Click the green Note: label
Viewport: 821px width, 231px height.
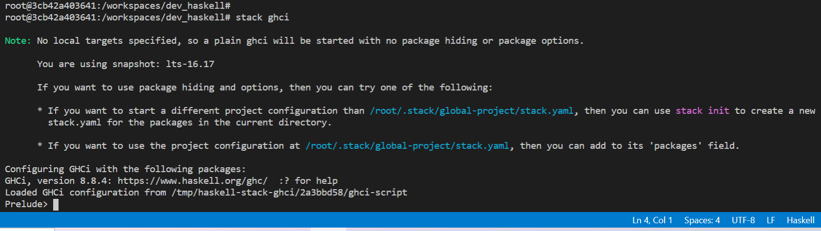click(x=18, y=41)
